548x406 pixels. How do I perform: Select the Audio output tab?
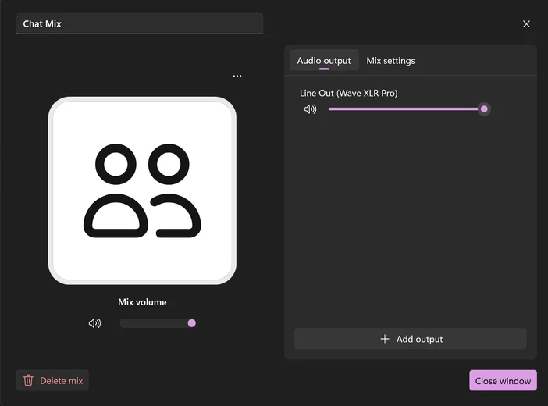324,61
